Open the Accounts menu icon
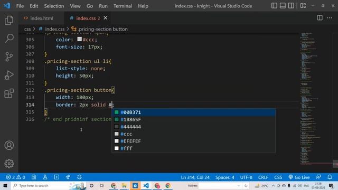The image size is (338, 190). pos(9,146)
